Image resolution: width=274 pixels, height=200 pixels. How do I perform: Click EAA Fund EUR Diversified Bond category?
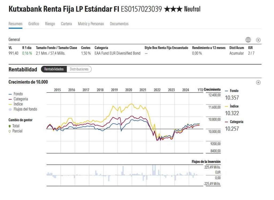point(117,53)
